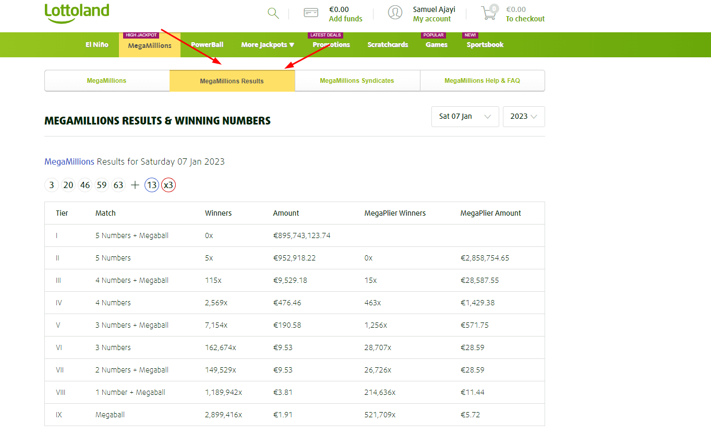Click the Add funds link
This screenshot has width=711, height=448.
coord(345,19)
